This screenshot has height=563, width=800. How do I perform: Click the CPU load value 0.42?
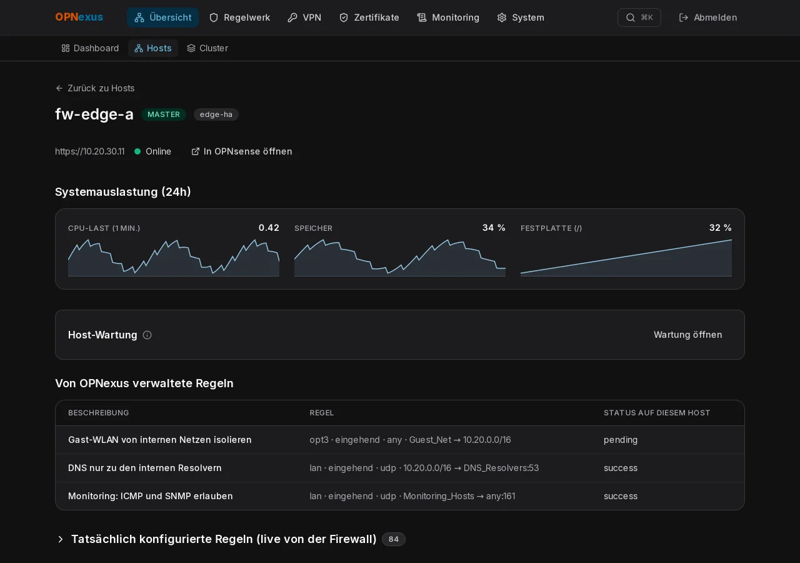pyautogui.click(x=269, y=228)
